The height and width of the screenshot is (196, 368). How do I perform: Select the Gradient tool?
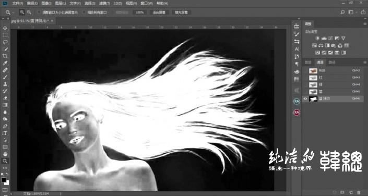(x=5, y=105)
